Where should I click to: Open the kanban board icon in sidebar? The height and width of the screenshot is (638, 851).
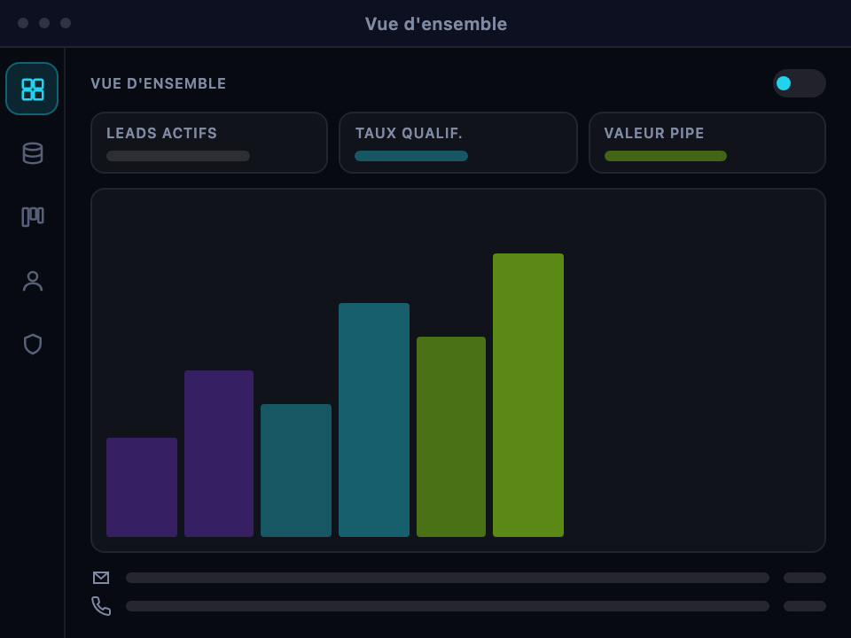[x=32, y=216]
